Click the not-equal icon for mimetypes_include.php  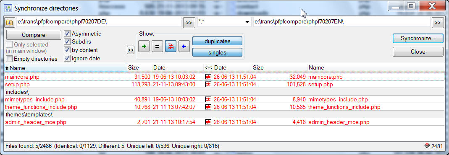pyautogui.click(x=208, y=100)
